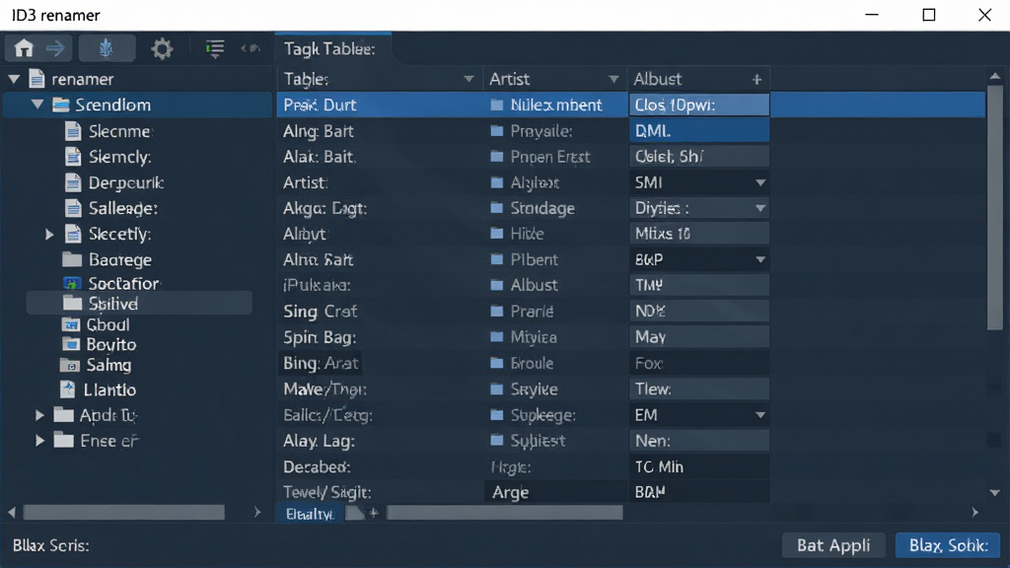
Task: Select the Socfafior image file icon
Action: (72, 283)
